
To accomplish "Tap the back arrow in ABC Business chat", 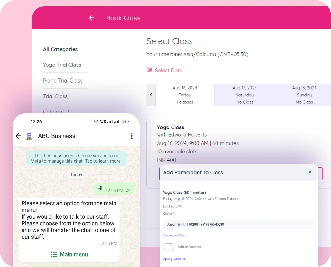I will (x=19, y=136).
